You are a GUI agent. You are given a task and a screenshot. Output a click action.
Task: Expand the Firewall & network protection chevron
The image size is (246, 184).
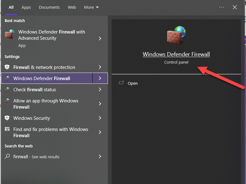pyautogui.click(x=100, y=67)
